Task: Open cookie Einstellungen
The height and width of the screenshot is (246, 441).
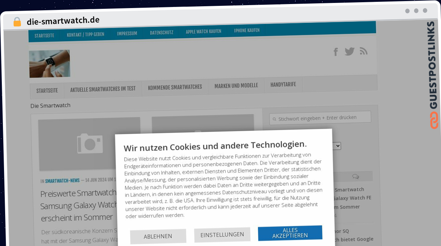Action: tap(222, 235)
